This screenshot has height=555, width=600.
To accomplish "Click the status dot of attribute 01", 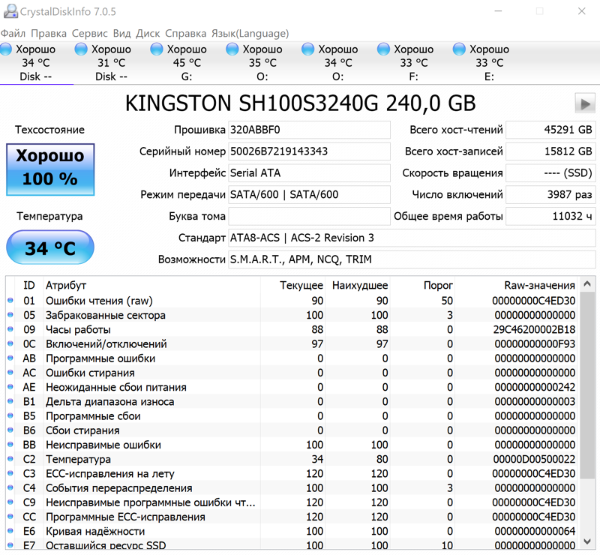I will (10, 301).
